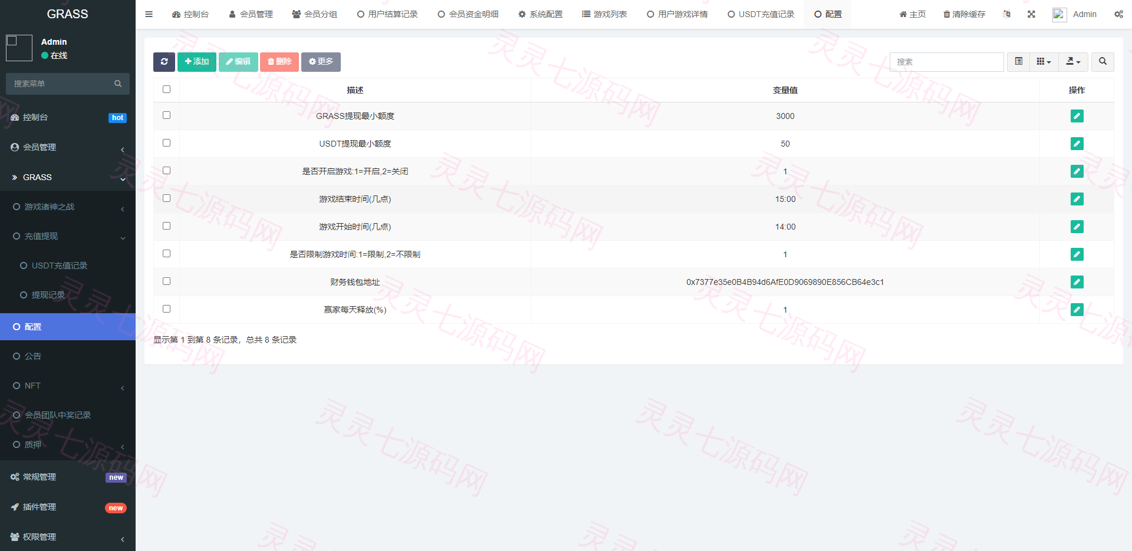The height and width of the screenshot is (551, 1132).
Task: Edit the 游戏开始时间 row
Action: click(1077, 227)
